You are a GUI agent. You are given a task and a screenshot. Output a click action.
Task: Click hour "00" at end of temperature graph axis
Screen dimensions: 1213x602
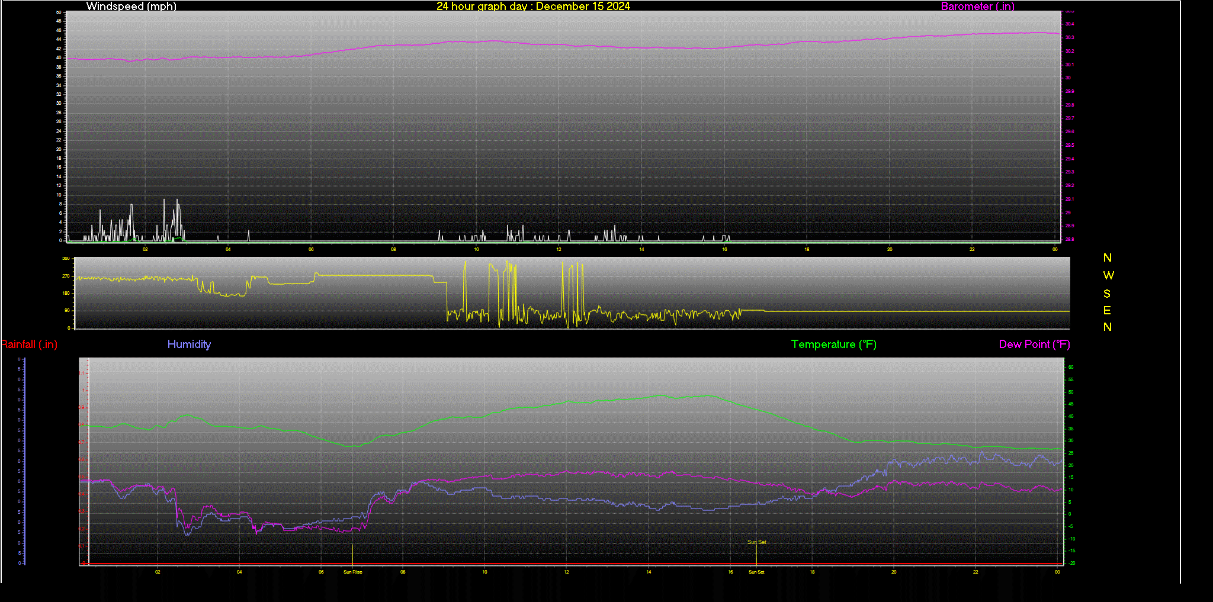(x=1057, y=572)
